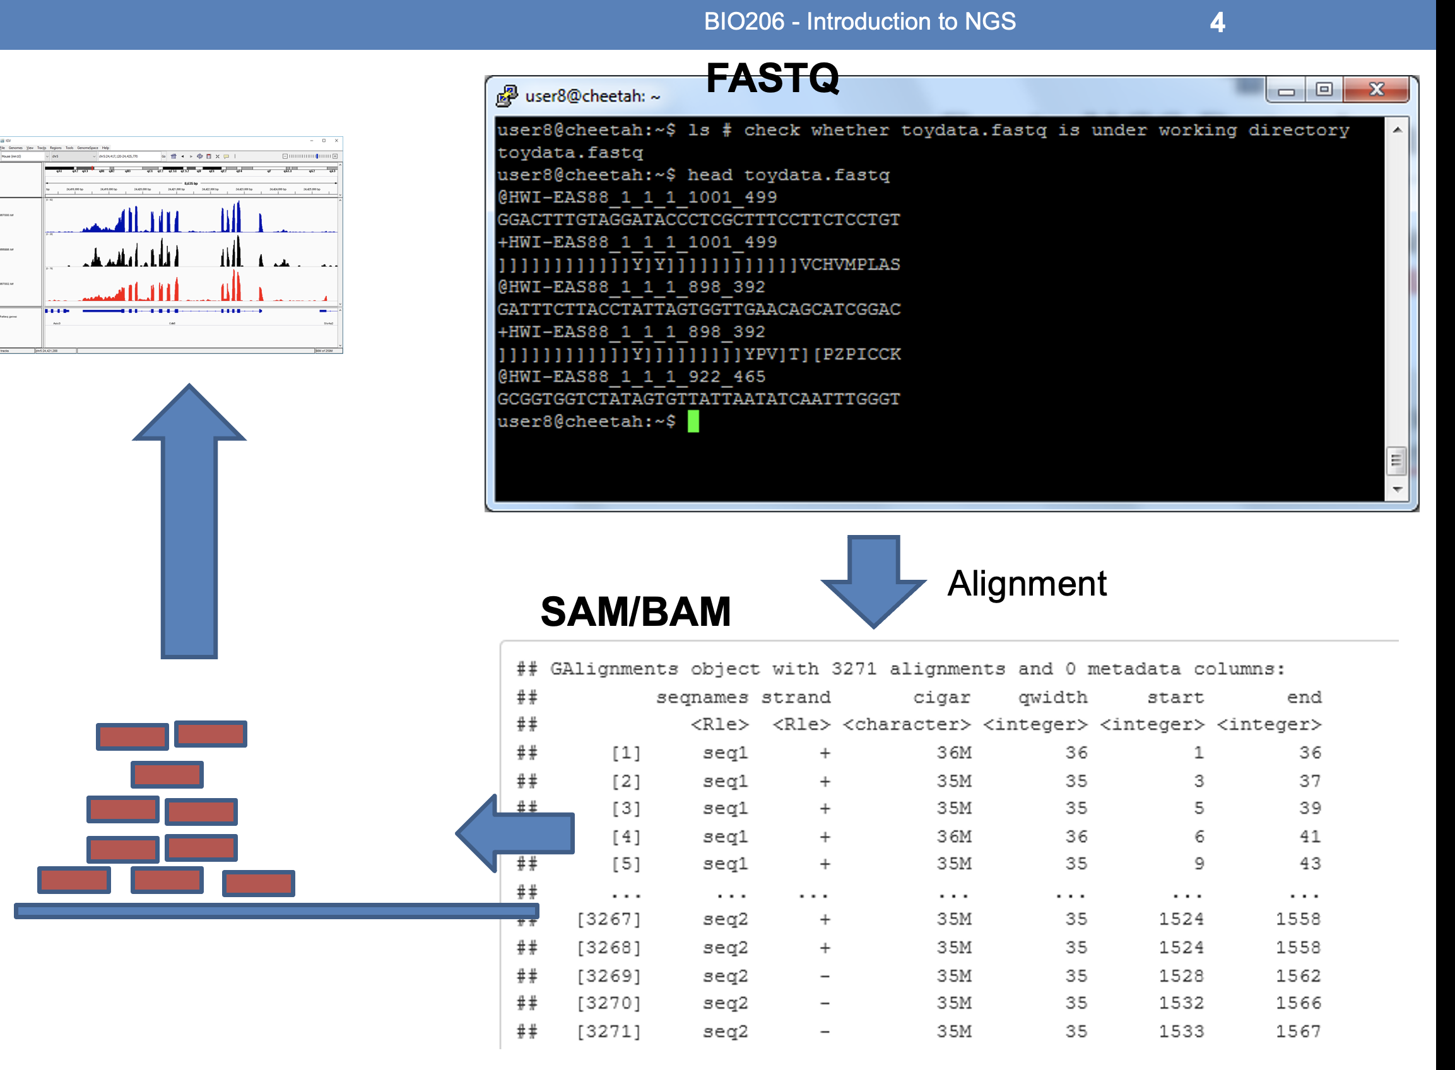Click the 'cigar' column header
The image size is (1455, 1070).
941,698
